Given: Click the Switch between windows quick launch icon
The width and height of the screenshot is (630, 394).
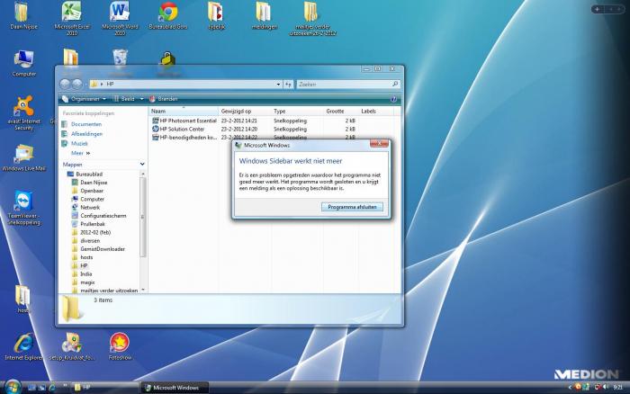Looking at the screenshot, I should point(41,388).
